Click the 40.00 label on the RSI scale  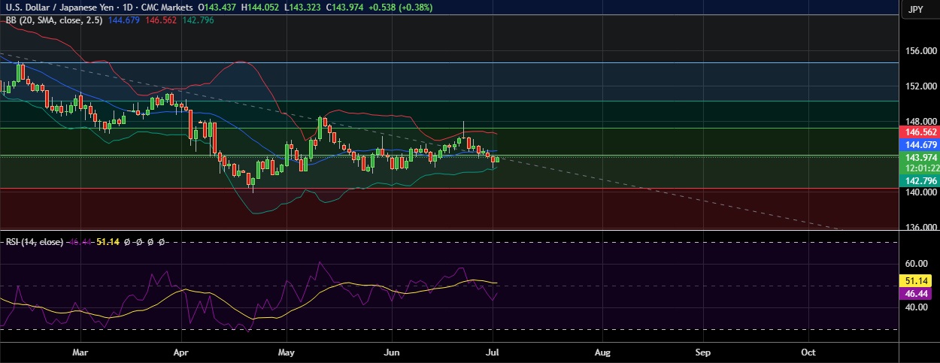pyautogui.click(x=915, y=307)
